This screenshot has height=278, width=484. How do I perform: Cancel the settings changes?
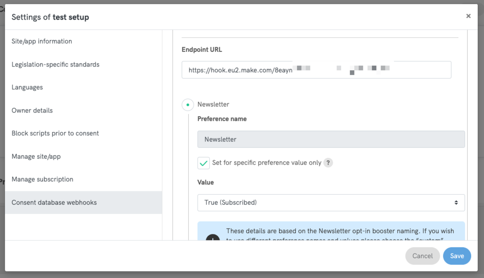click(422, 256)
